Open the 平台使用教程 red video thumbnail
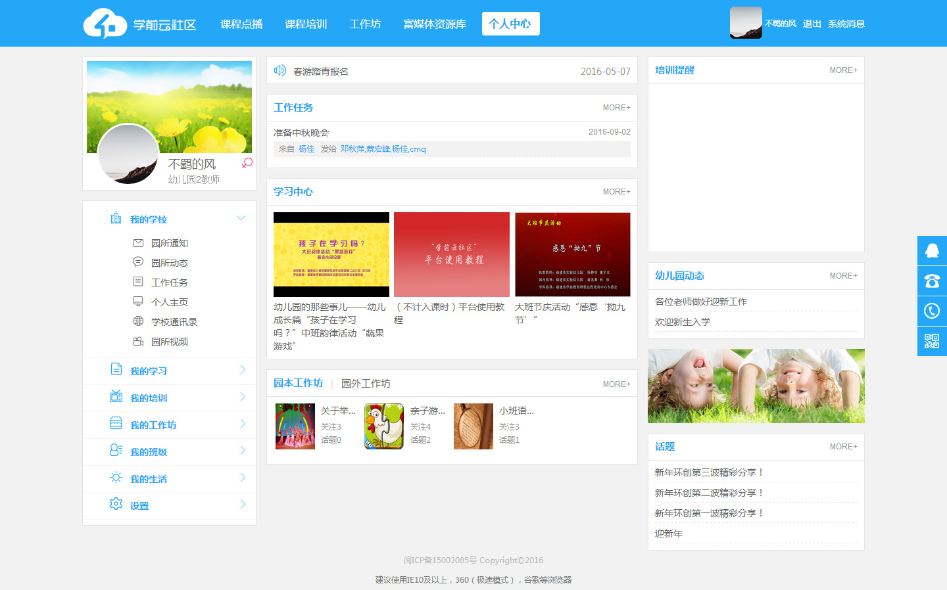Viewport: 947px width, 590px height. click(452, 254)
